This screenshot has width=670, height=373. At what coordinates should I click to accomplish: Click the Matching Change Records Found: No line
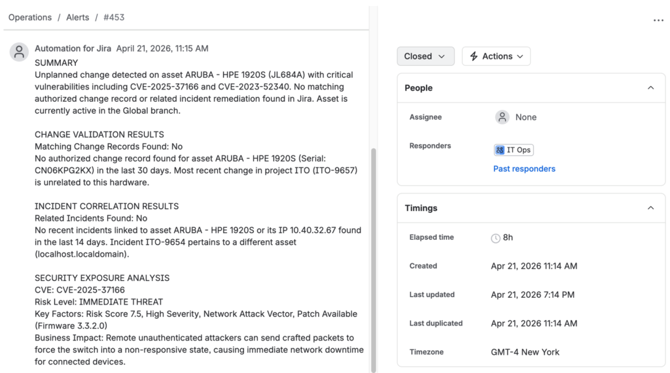coord(109,146)
